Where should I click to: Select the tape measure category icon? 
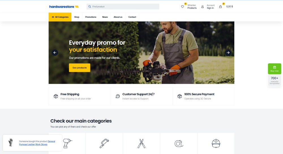click(x=179, y=144)
